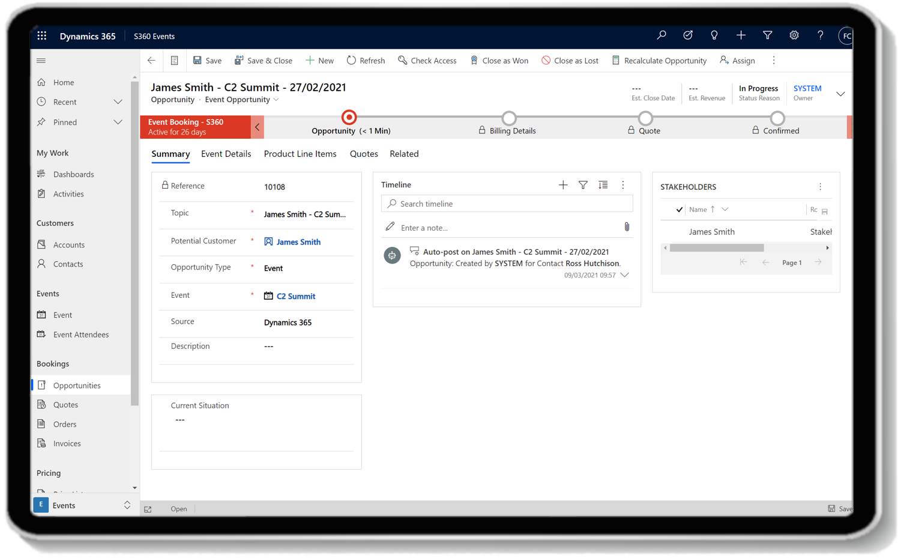Open the Related tab
This screenshot has height=558, width=901.
pos(404,154)
